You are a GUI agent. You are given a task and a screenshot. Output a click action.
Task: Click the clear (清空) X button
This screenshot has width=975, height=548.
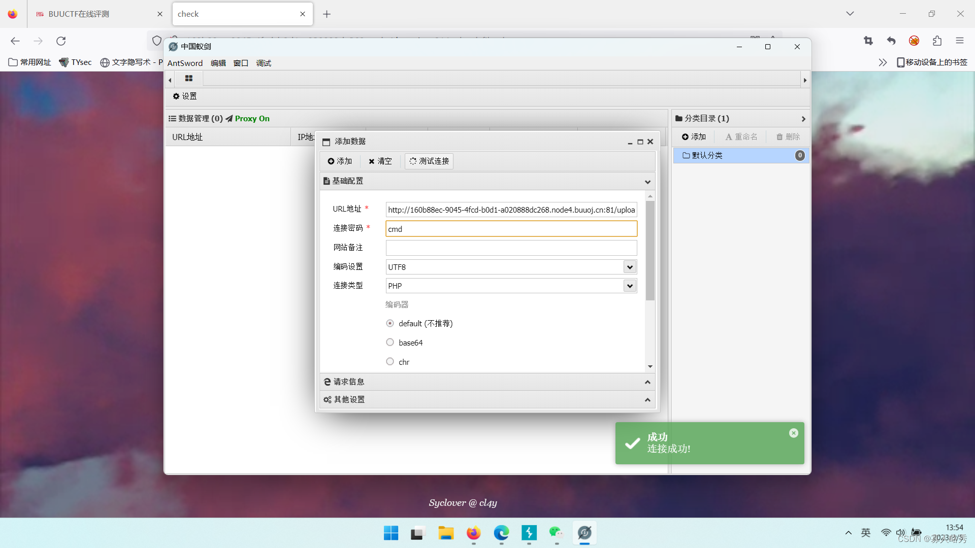click(380, 161)
